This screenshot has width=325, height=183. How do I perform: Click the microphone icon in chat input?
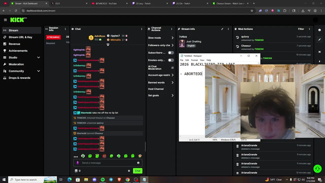(x=78, y=163)
